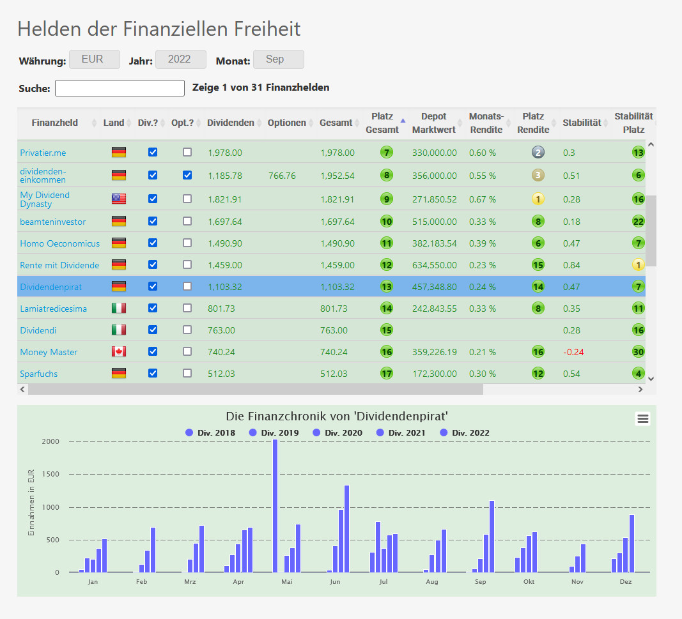Toggle Opt.? checkbox for My Dividend Dynasty
Screen dimensions: 682x619
[x=187, y=199]
